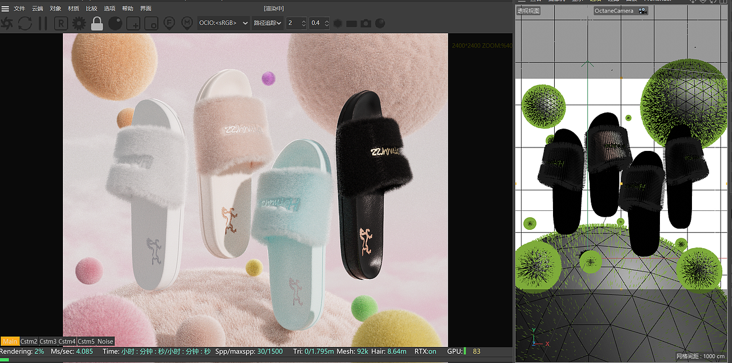The image size is (732, 363).
Task: Click the camera snapshot icon in toolbar
Action: pyautogui.click(x=366, y=23)
